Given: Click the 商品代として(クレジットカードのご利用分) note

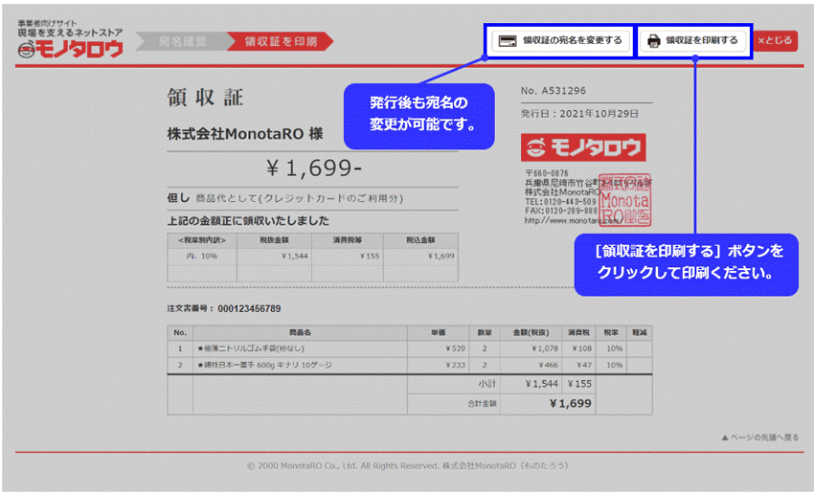Looking at the screenshot, I should (x=299, y=198).
